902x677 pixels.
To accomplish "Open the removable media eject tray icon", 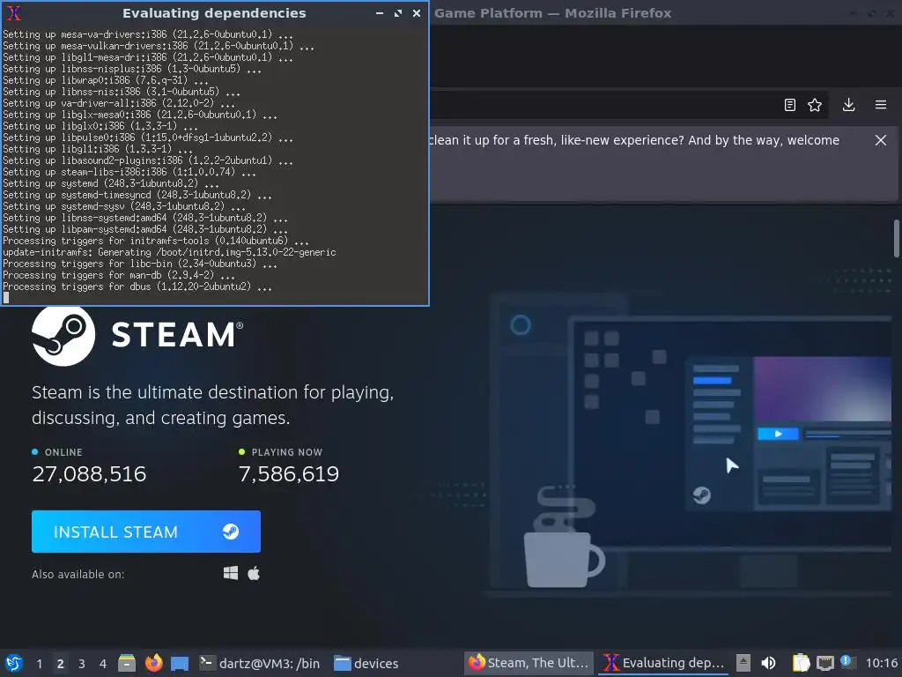I will coord(743,663).
